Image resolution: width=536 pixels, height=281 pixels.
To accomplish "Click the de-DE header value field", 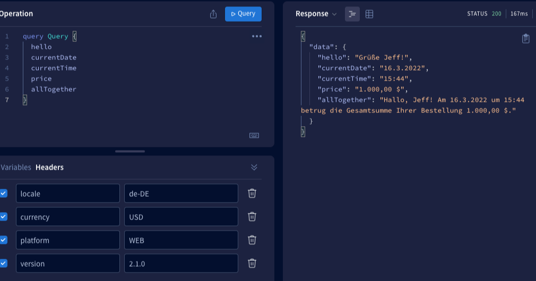I will (181, 194).
